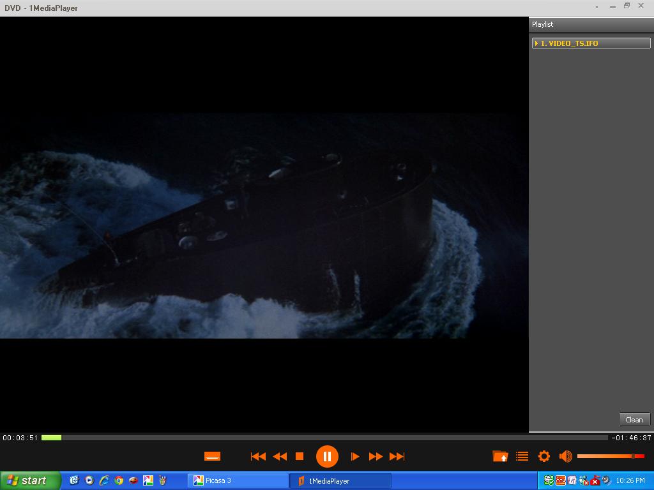Open the Windows Start menu
This screenshot has height=490, width=654.
(30, 480)
